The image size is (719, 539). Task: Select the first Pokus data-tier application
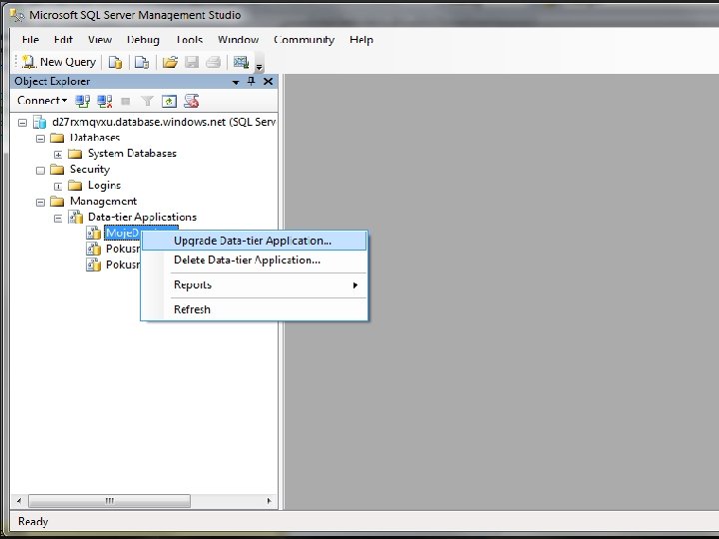pyautogui.click(x=123, y=249)
